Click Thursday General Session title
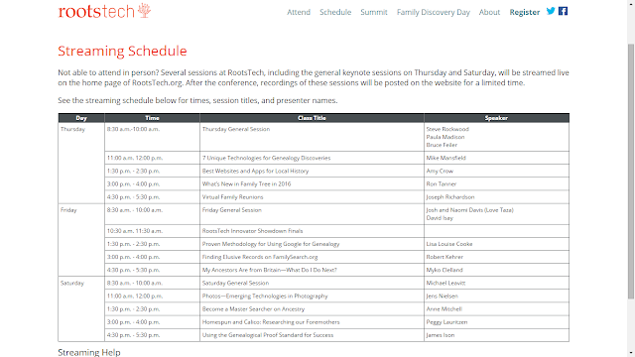This screenshot has width=635, height=357. pos(236,129)
